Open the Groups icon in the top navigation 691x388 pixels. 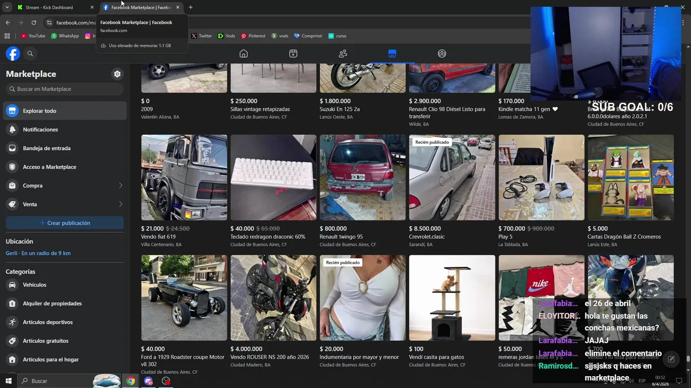(442, 53)
